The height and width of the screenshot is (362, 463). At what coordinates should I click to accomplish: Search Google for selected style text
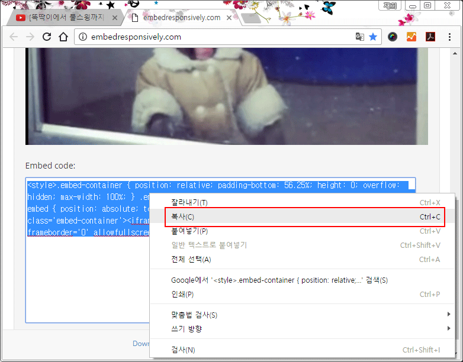(x=303, y=280)
